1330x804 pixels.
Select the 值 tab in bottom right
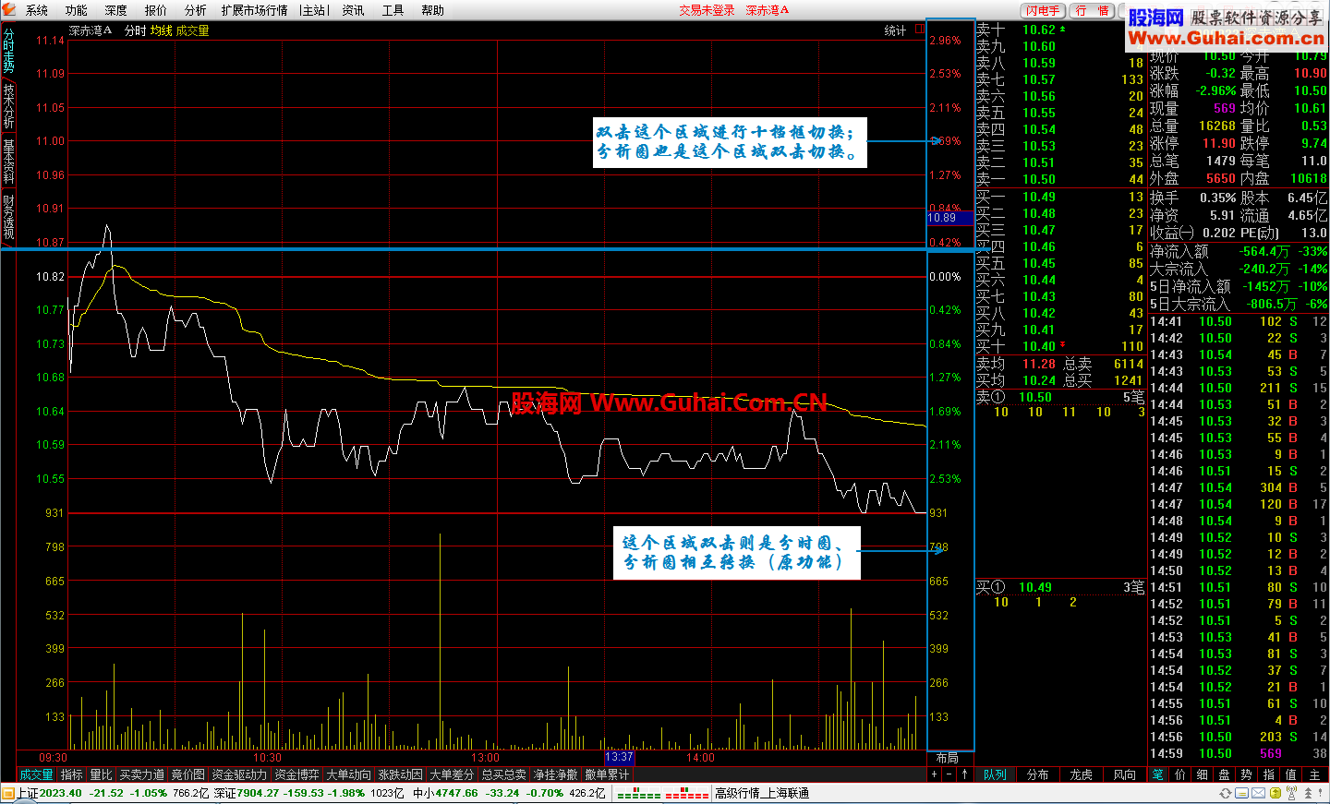point(1291,774)
